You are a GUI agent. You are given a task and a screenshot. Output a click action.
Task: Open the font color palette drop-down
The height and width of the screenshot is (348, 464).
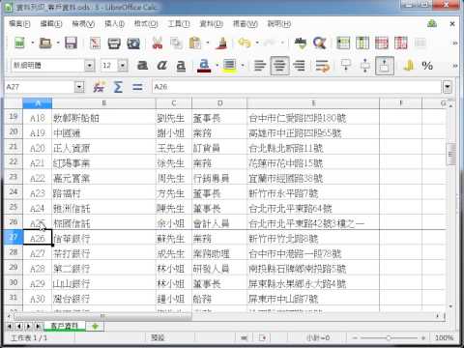(217, 66)
